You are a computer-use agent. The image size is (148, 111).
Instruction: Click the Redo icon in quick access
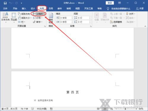pos(16,3)
